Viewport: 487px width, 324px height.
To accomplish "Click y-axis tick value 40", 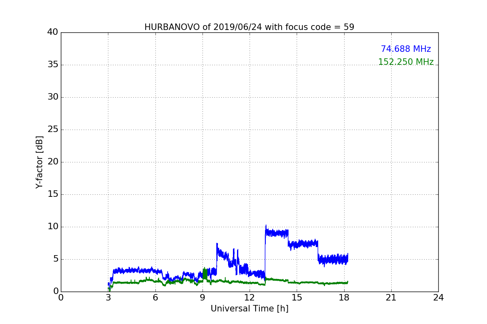I will tap(52, 32).
